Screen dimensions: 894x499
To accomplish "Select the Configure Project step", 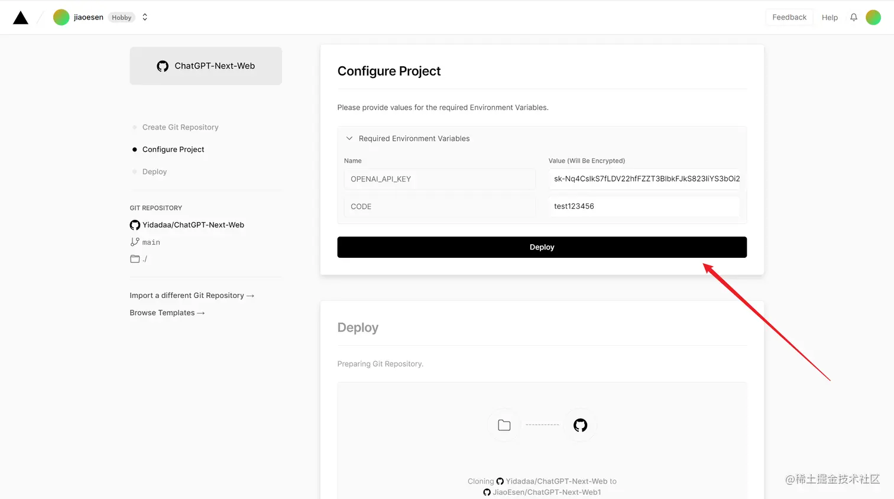I will [x=173, y=150].
